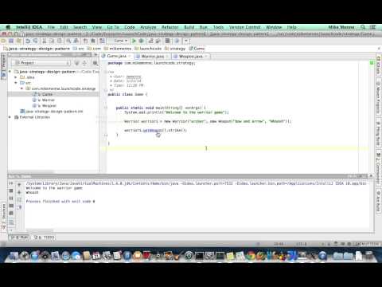382x287 pixels.
Task: Open the Project view selector dropdown
Action: click(41, 63)
